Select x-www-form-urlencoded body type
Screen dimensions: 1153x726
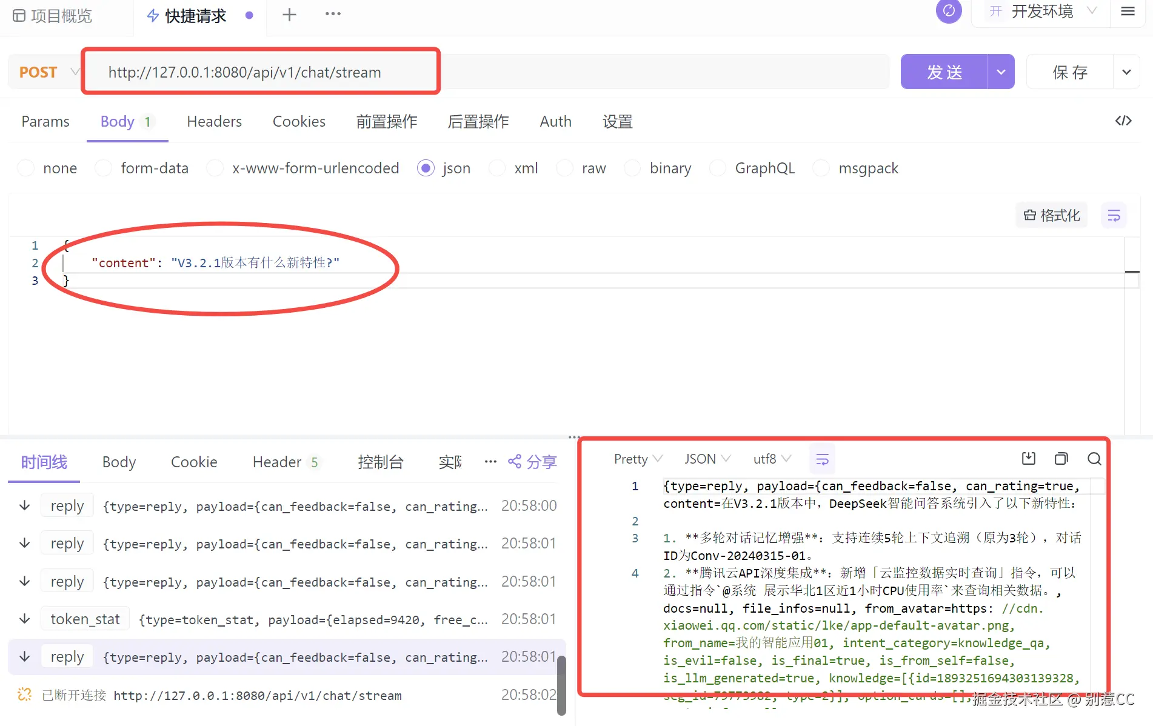[x=215, y=168]
